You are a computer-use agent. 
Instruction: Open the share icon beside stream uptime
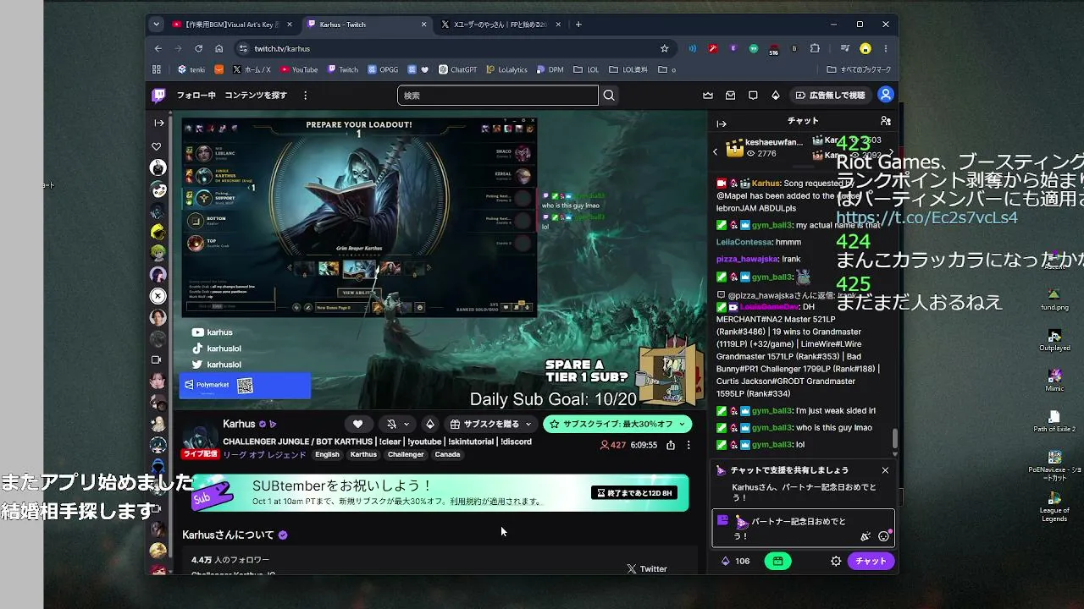click(x=671, y=445)
